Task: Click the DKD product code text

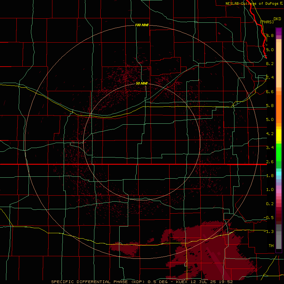Action: click(x=277, y=19)
